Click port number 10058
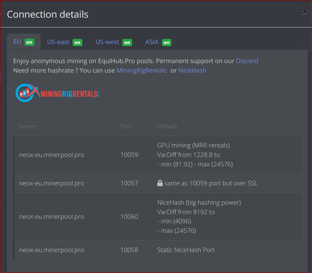Image resolution: width=312 pixels, height=273 pixels. [129, 250]
